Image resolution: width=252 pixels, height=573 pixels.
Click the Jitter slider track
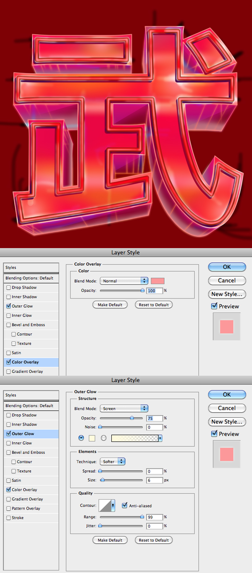tap(121, 526)
